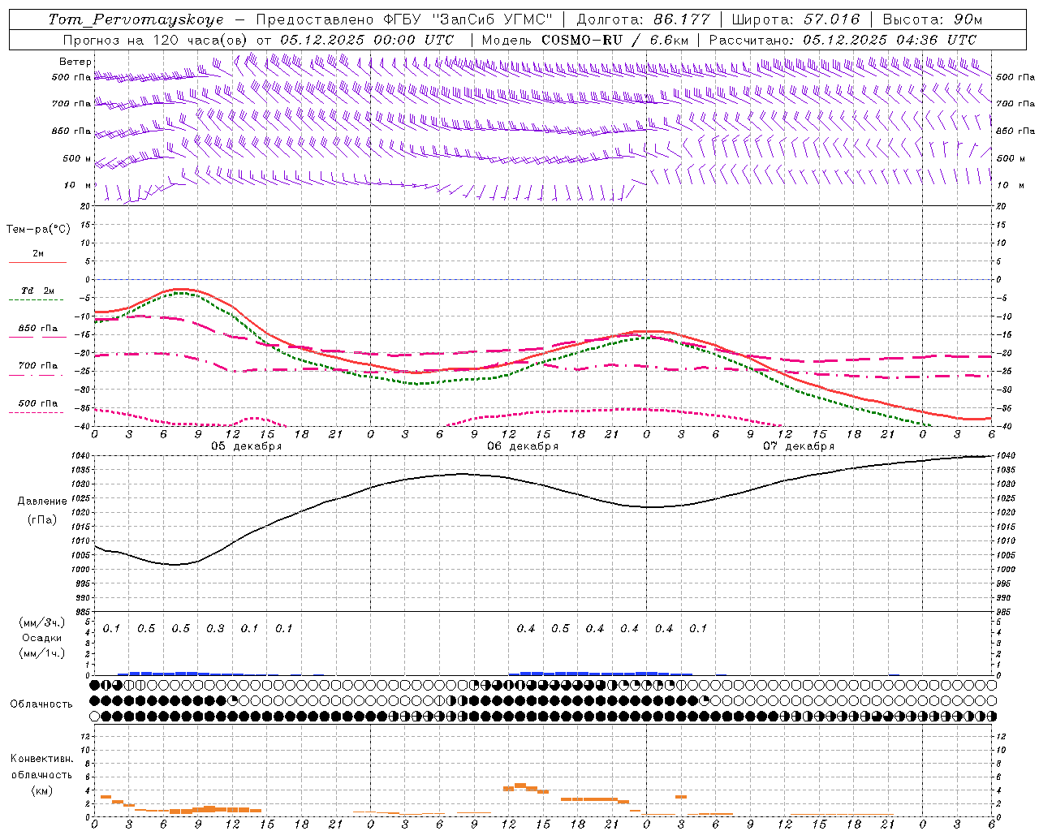
Task: Select the Долгота: 86.177 longitude field
Action: [x=643, y=19]
